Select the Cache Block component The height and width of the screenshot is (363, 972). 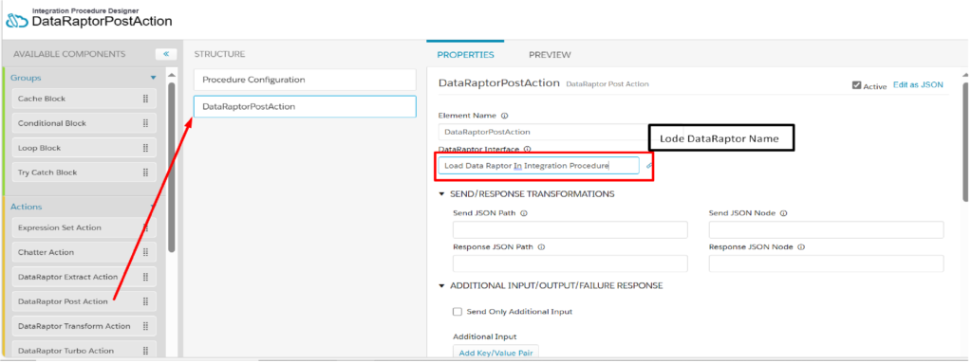click(84, 99)
